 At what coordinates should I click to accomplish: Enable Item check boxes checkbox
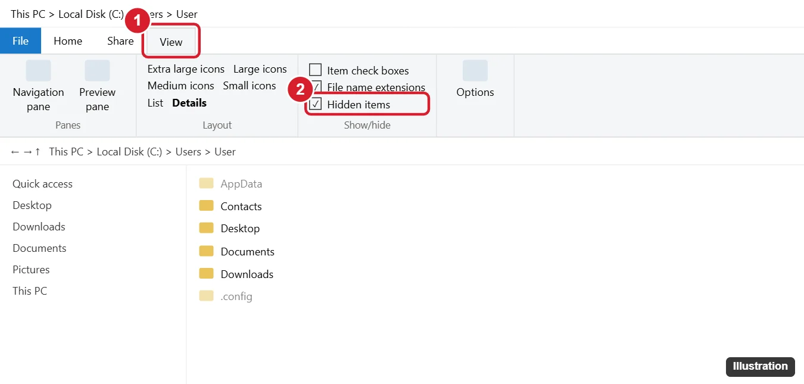pyautogui.click(x=316, y=70)
